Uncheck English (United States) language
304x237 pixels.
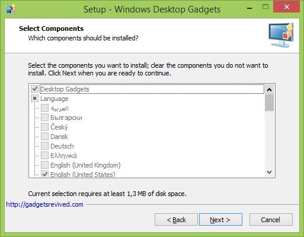44,174
